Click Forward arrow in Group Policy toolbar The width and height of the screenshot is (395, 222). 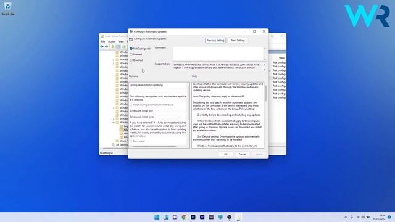tap(107, 47)
